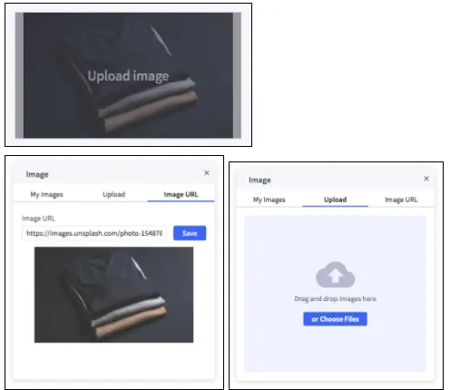The width and height of the screenshot is (450, 390).
Task: Focus the Image URL input field
Action: (x=94, y=233)
